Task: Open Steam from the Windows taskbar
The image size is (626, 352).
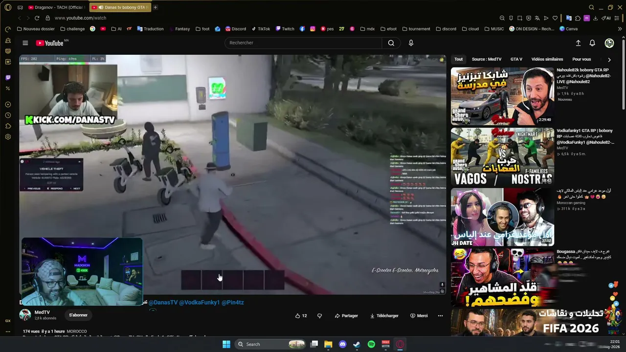Action: tap(357, 344)
